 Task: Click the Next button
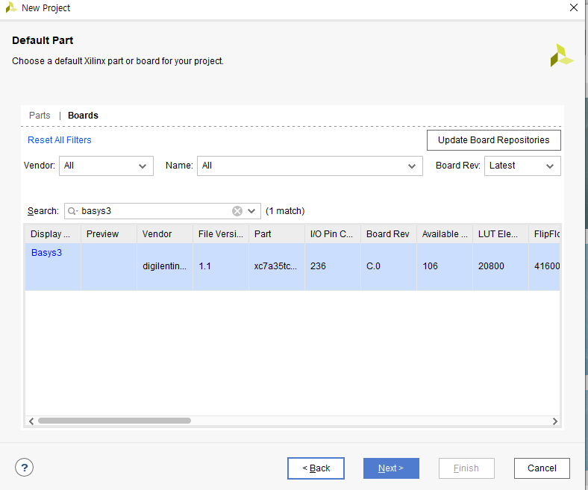391,468
